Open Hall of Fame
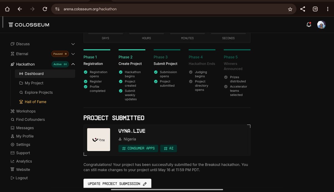The image size is (334, 192). click(36, 102)
